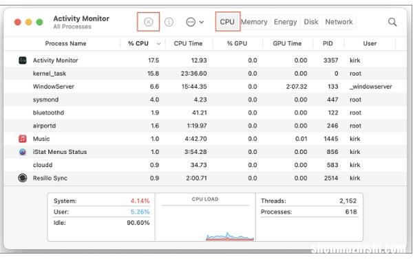
Task: Select the cloudd process
Action: tap(43, 165)
